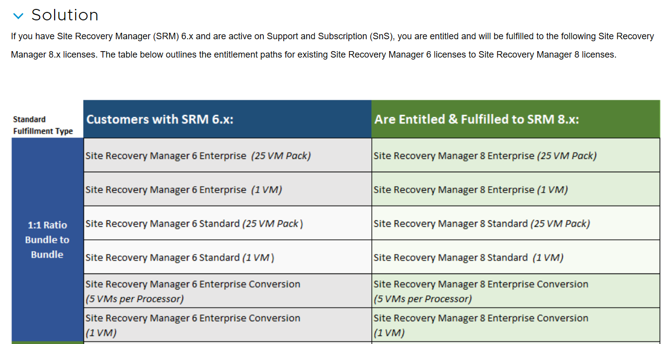Select SRM 8 Enterprise Conversion (1 VM) cell
Viewport: 666px width, 344px height.
(516, 325)
